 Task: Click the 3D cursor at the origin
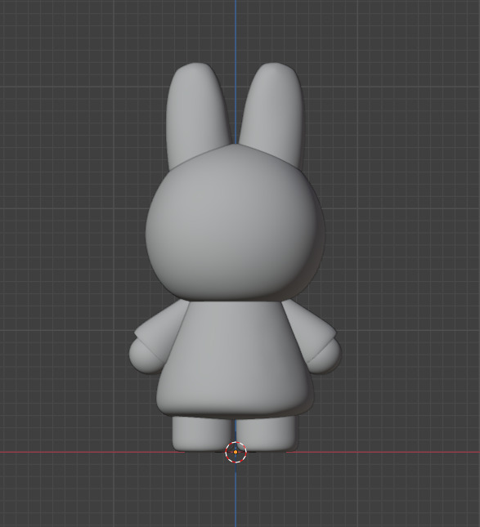(236, 452)
